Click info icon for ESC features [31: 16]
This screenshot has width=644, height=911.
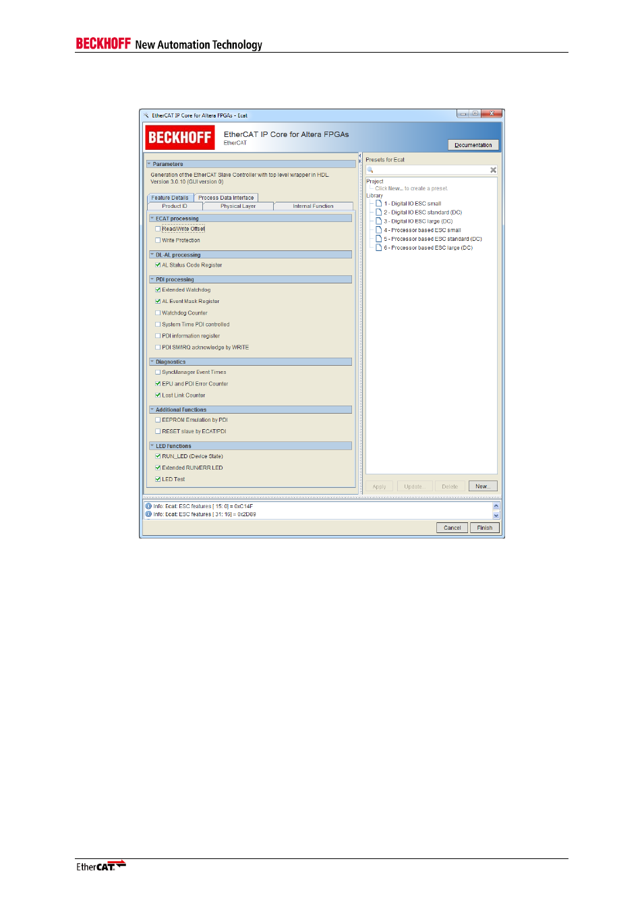click(x=148, y=514)
